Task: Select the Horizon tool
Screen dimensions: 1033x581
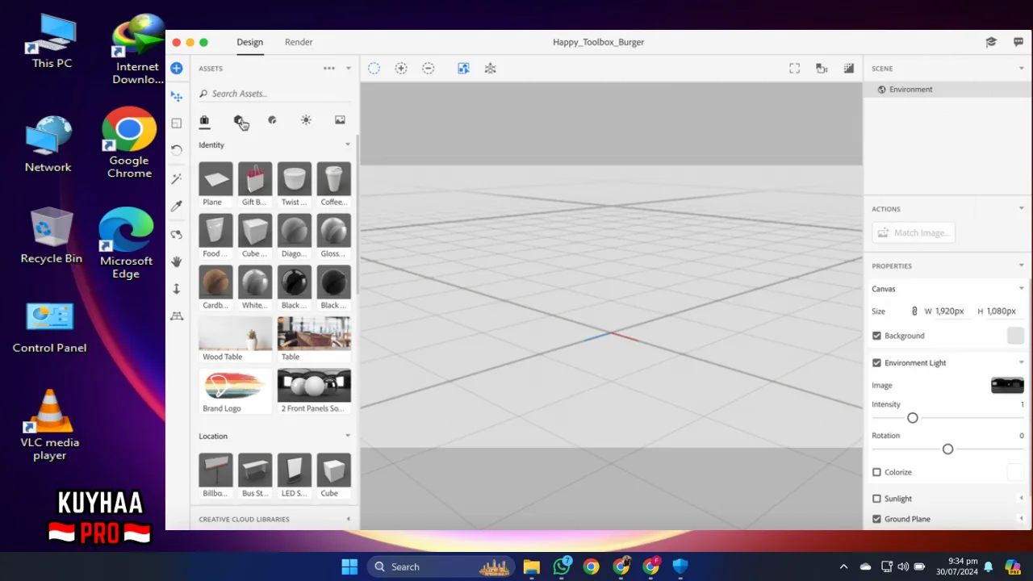Action: point(177,316)
